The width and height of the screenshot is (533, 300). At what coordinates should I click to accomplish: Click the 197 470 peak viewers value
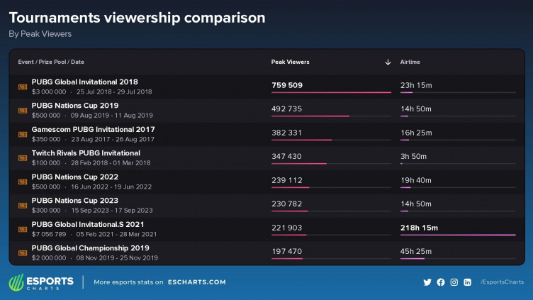click(286, 251)
